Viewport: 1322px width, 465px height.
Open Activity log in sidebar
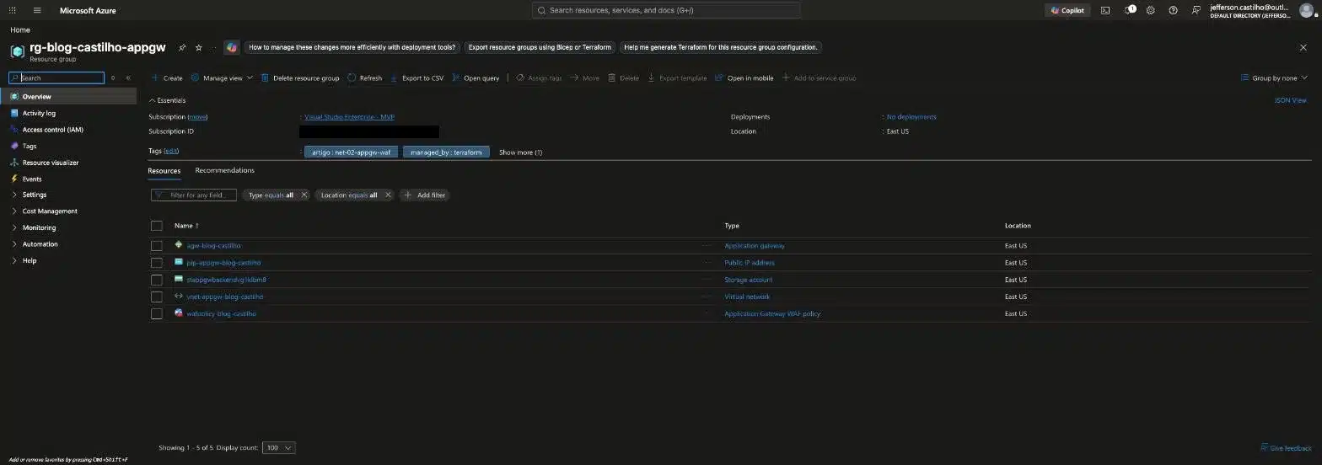(39, 113)
